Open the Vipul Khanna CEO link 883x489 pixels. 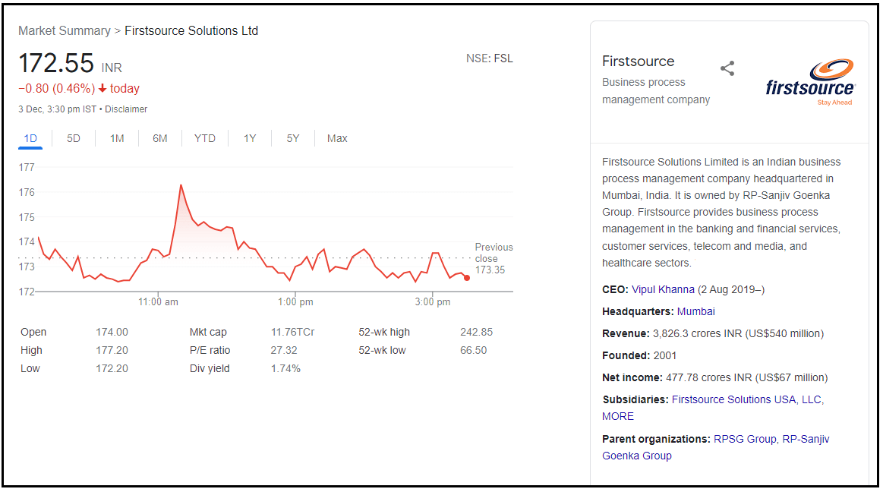point(664,289)
